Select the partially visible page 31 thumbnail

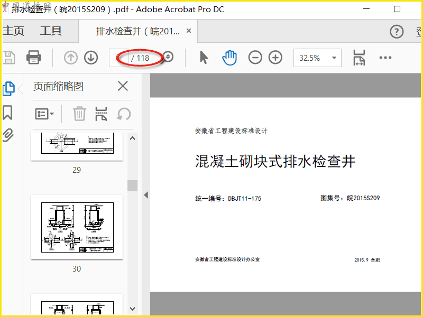77,304
